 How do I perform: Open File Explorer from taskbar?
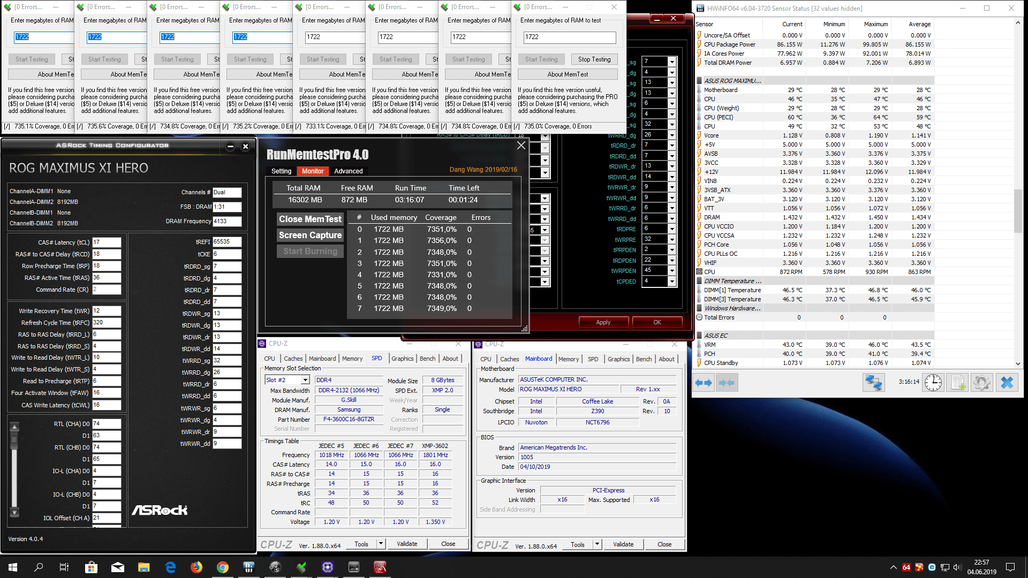143,567
